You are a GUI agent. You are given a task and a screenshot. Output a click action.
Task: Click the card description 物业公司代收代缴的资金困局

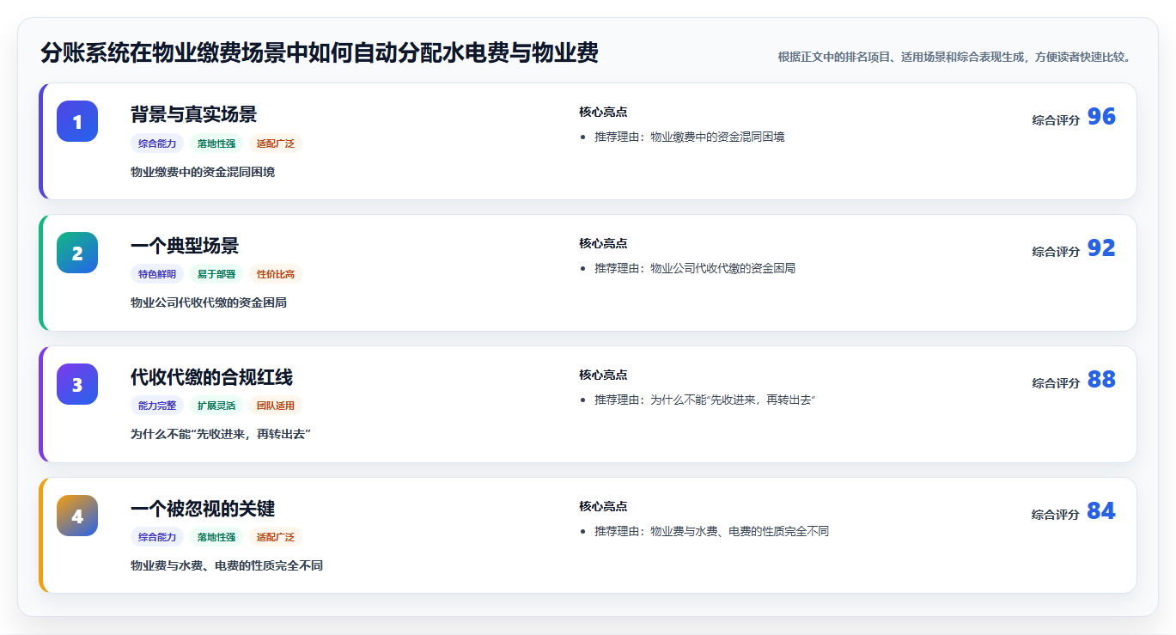point(209,303)
